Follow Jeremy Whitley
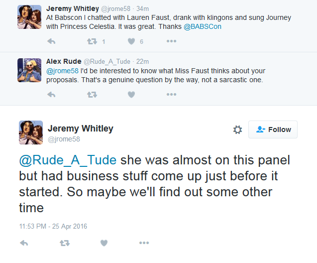The width and height of the screenshot is (317, 263). click(x=273, y=130)
